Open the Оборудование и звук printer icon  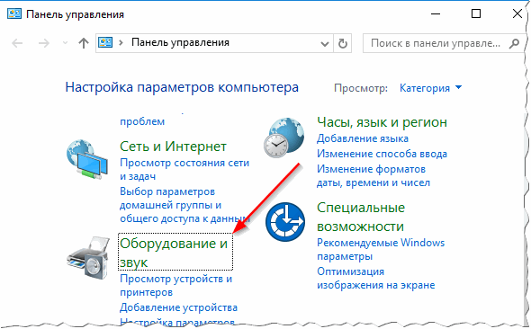pyautogui.click(x=88, y=258)
